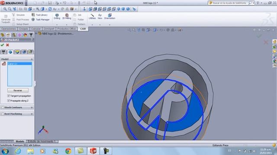Screen dimensions: 277x155
Task: Click the heads-up Section View icon
Action: click(x=143, y=30)
